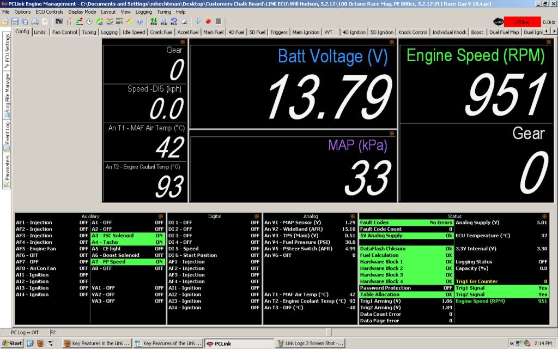Click the clock icon in the toolbar

[89, 22]
